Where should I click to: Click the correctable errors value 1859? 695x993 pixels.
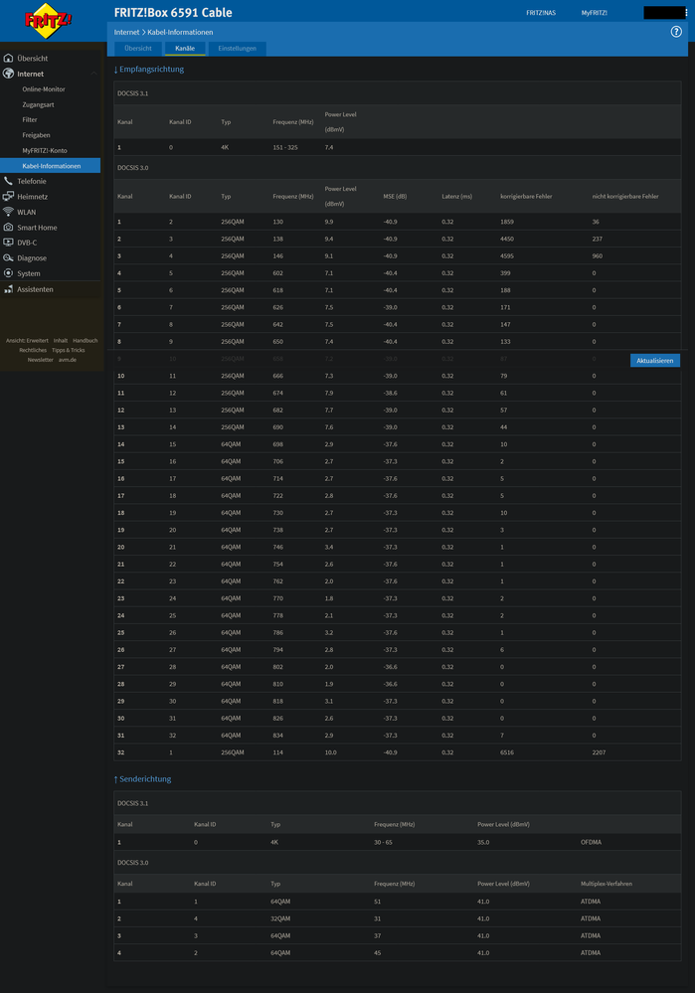tap(507, 222)
